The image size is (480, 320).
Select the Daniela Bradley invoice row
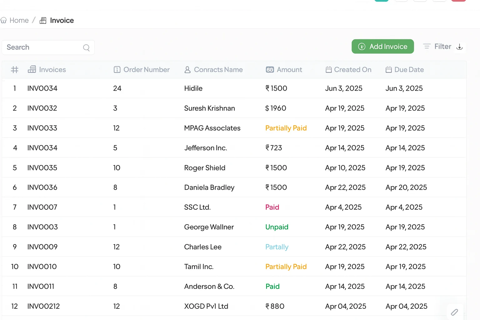[209, 187]
